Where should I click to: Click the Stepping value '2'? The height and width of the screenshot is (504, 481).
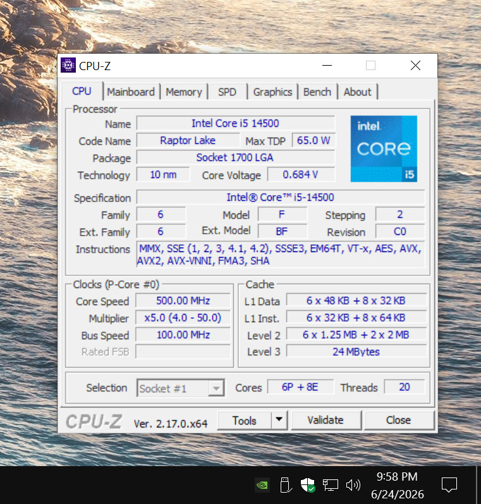click(400, 214)
